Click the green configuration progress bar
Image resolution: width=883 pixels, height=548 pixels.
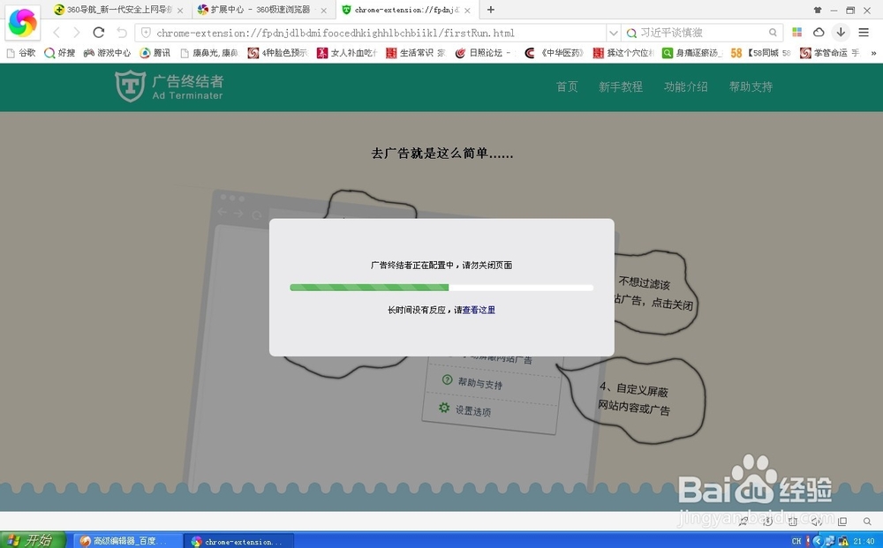click(441, 288)
